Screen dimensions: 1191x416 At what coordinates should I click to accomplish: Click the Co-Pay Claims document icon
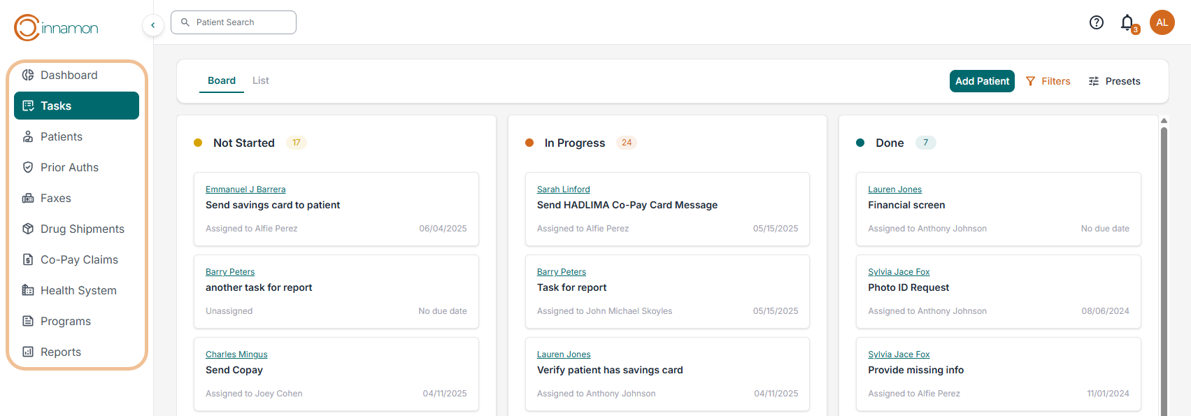28,259
